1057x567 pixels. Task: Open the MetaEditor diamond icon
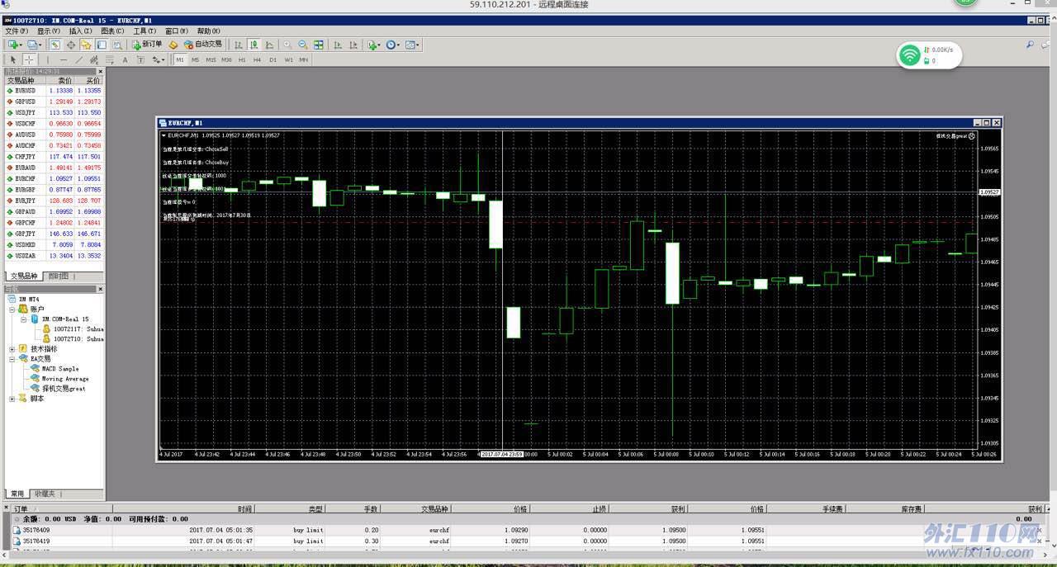point(173,45)
